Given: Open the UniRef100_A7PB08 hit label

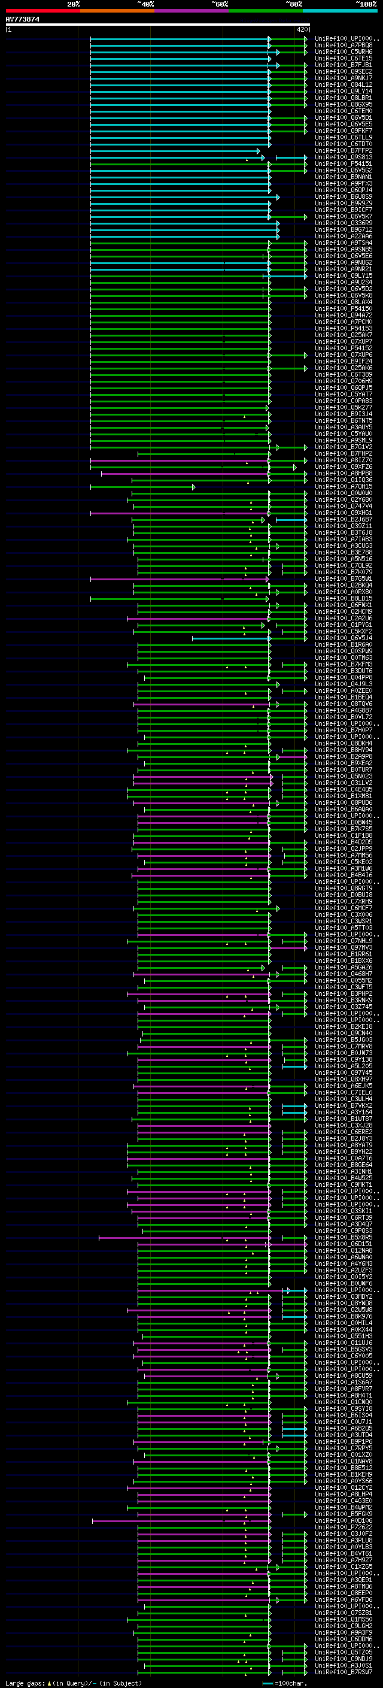Looking at the screenshot, I should point(344,46).
